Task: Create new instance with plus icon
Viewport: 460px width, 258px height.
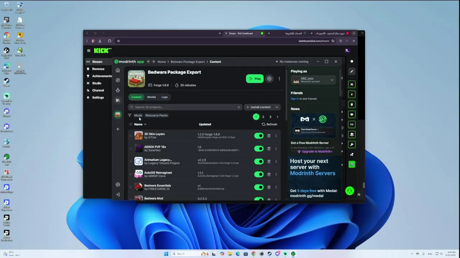Action: 118,129
